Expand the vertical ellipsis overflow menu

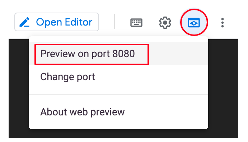tap(223, 23)
